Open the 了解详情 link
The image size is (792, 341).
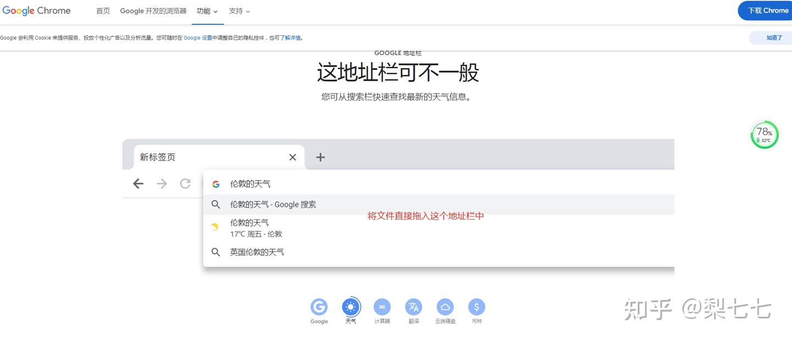pos(290,38)
